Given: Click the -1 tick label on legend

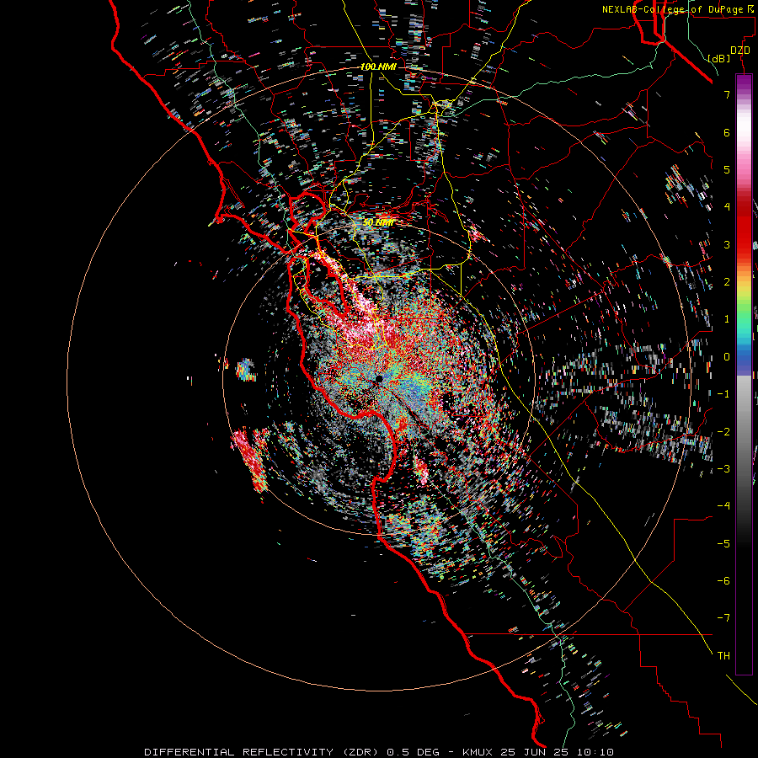Looking at the screenshot, I should [x=723, y=394].
